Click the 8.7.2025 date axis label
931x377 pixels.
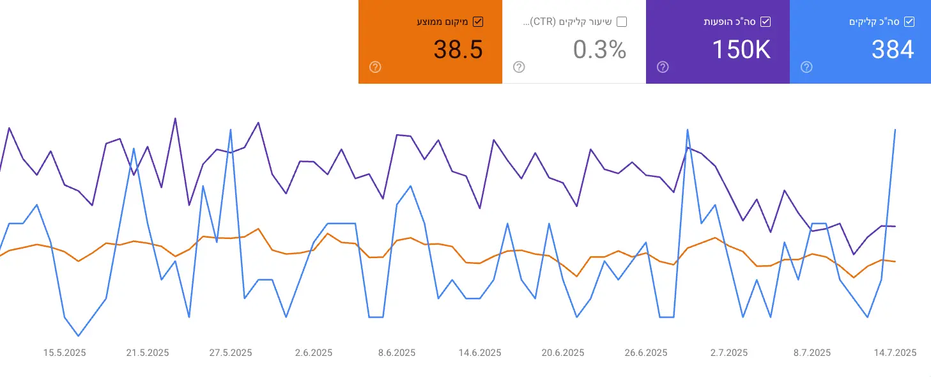(812, 353)
